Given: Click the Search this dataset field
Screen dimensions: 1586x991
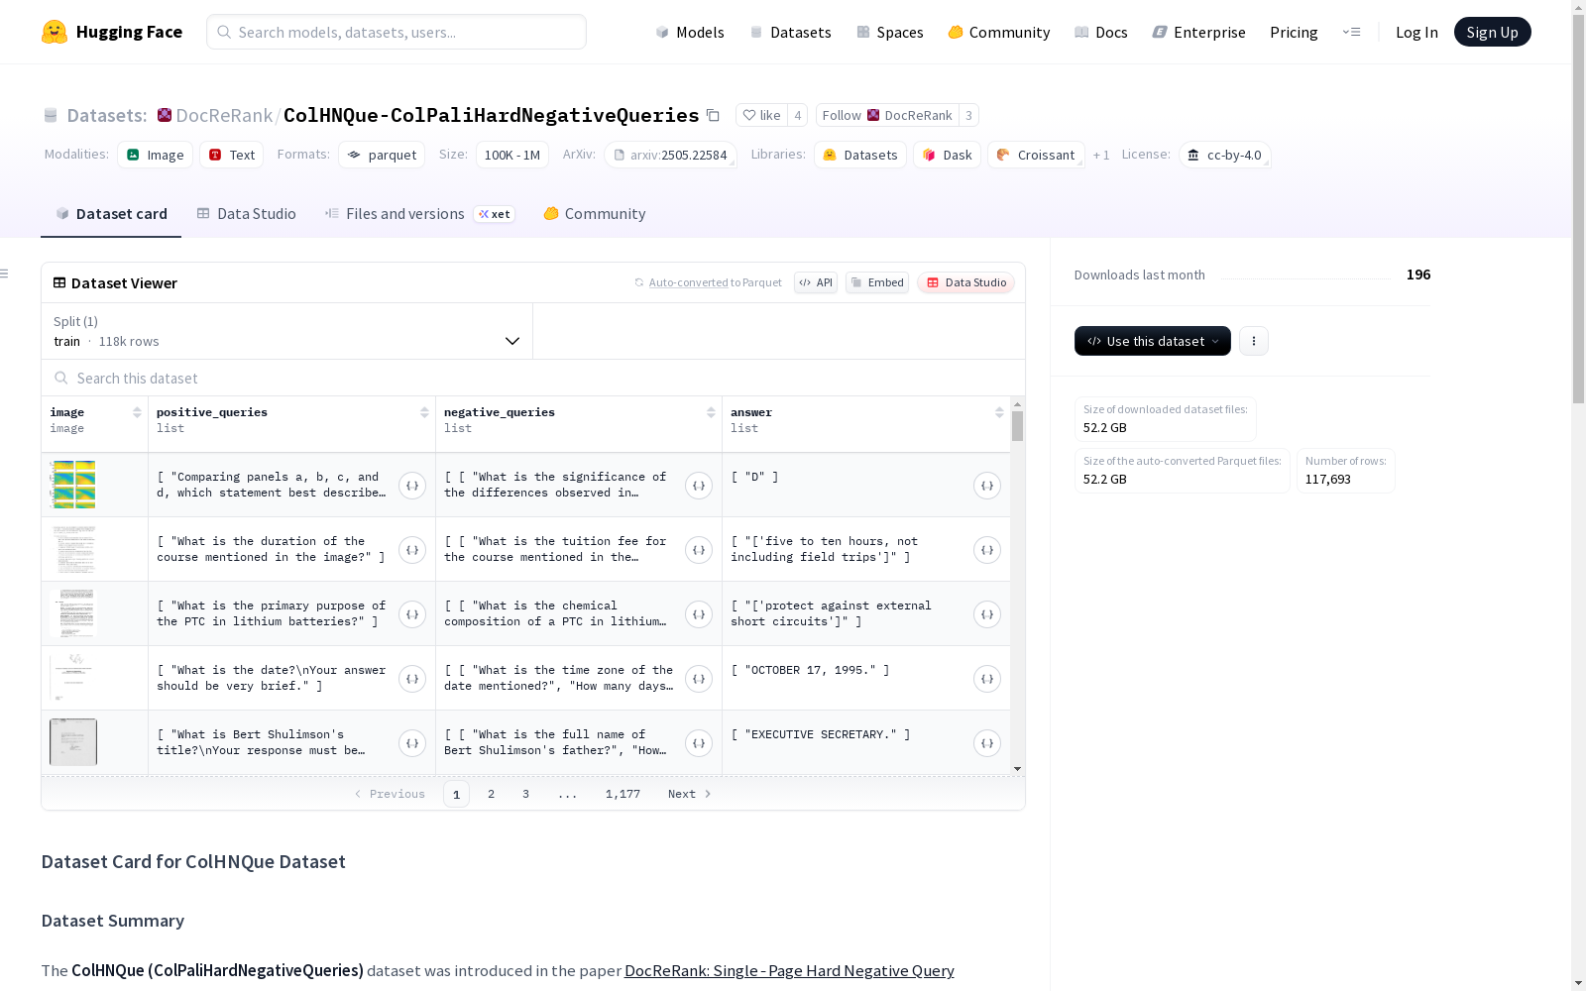Looking at the screenshot, I should (x=533, y=378).
